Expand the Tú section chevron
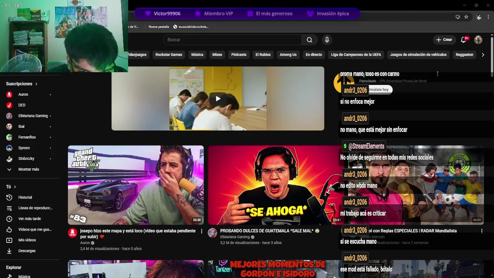Screen dimensions: 494x278 point(15,187)
